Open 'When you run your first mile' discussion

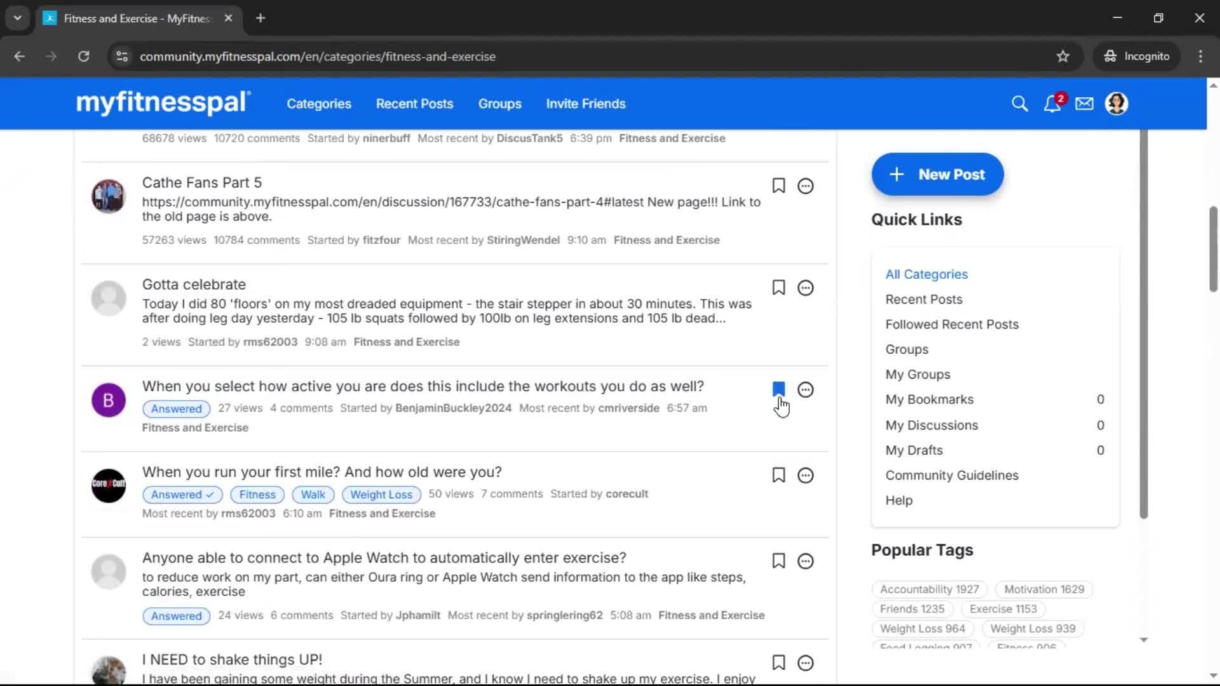click(322, 472)
